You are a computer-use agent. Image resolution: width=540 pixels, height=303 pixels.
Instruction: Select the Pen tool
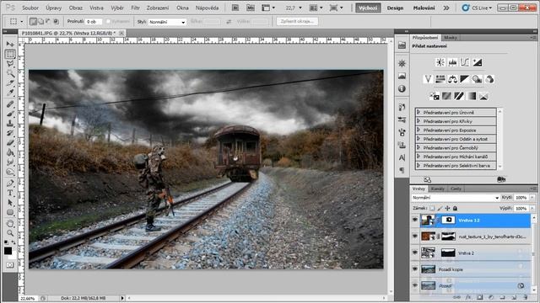(x=10, y=183)
